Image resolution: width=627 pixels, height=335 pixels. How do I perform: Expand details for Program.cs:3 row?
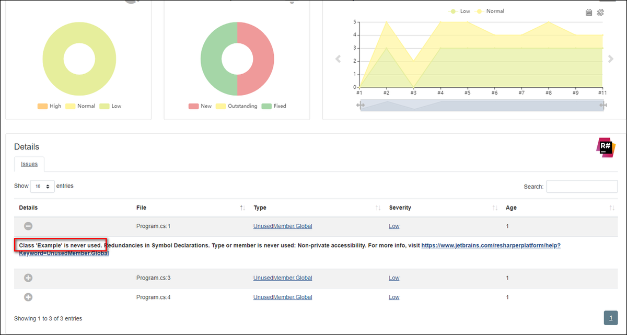pos(29,278)
